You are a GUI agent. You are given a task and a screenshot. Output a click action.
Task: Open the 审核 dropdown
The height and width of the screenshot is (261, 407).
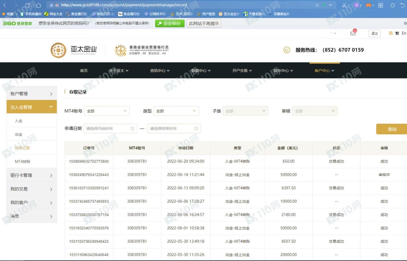(x=315, y=111)
